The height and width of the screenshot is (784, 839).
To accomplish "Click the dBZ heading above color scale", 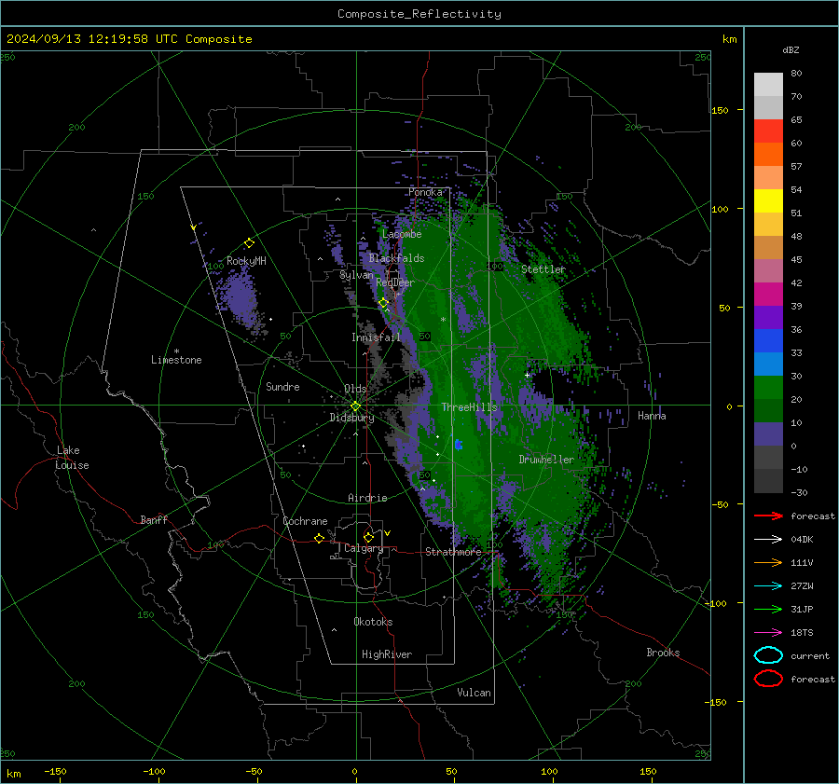I will click(791, 49).
